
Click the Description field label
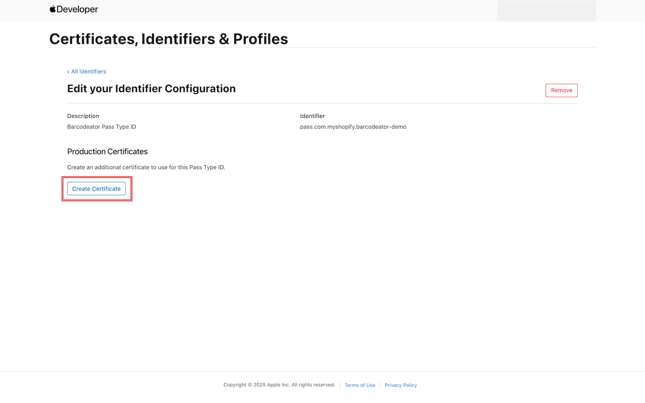tap(83, 116)
